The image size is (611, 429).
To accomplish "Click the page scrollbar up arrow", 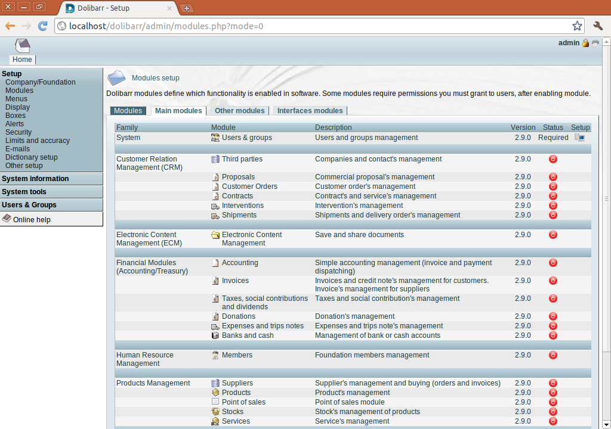I will coord(606,41).
